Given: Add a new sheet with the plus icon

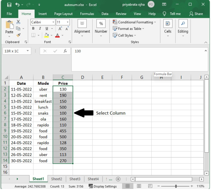Looking at the screenshot, I should pyautogui.click(x=118, y=179).
